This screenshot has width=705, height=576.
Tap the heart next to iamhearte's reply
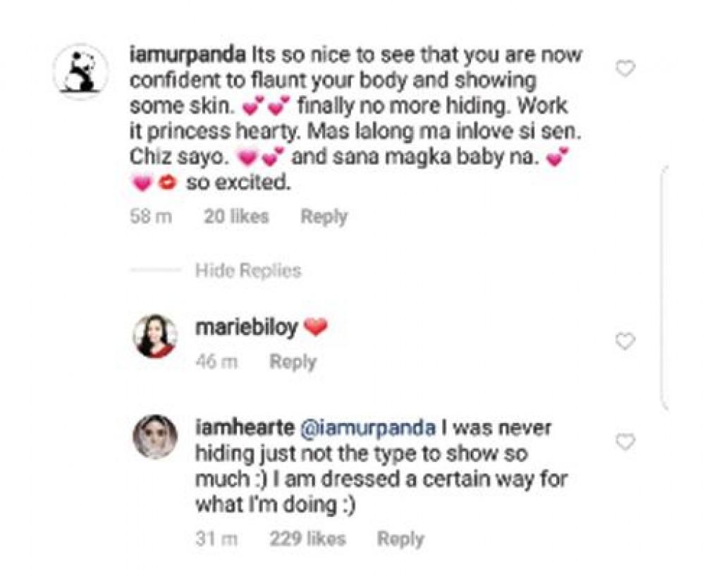click(x=625, y=442)
